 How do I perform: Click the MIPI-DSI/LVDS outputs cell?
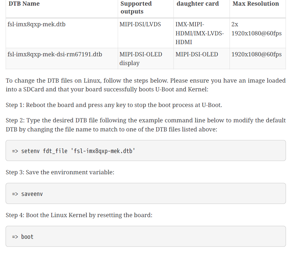click(x=140, y=24)
